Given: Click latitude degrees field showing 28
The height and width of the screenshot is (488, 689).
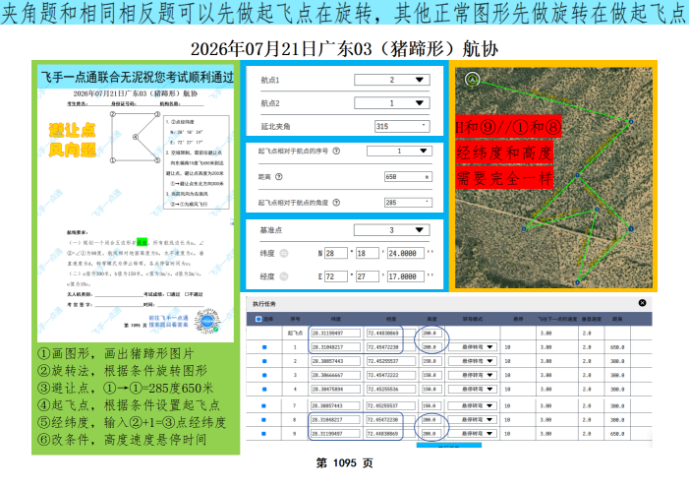Looking at the screenshot, I should 336,253.
